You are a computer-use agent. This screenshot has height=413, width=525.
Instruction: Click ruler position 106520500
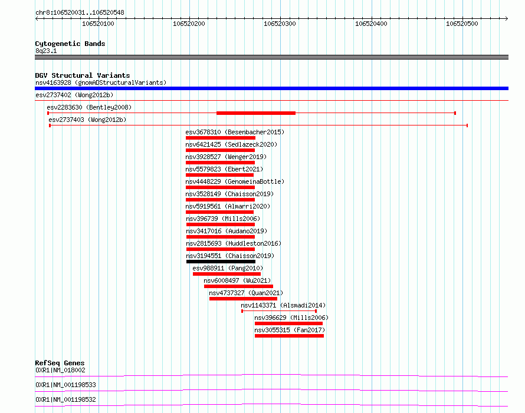[x=462, y=24]
